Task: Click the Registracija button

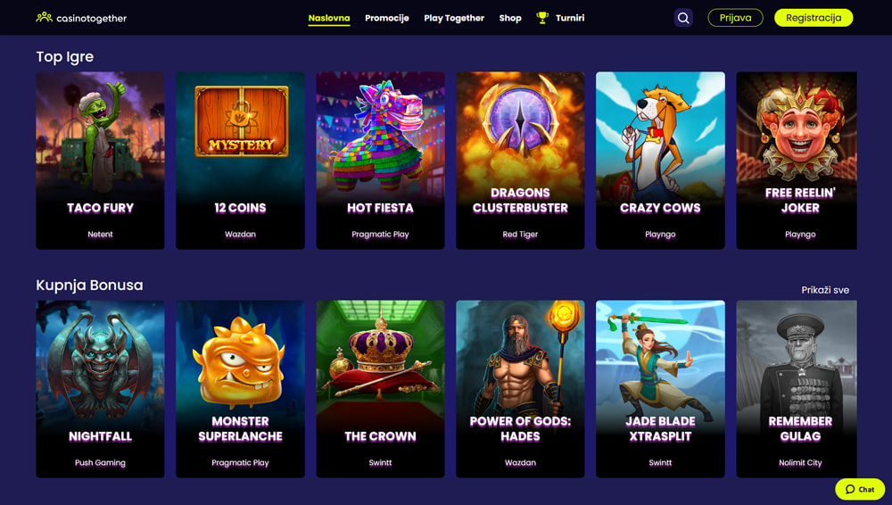Action: click(814, 18)
